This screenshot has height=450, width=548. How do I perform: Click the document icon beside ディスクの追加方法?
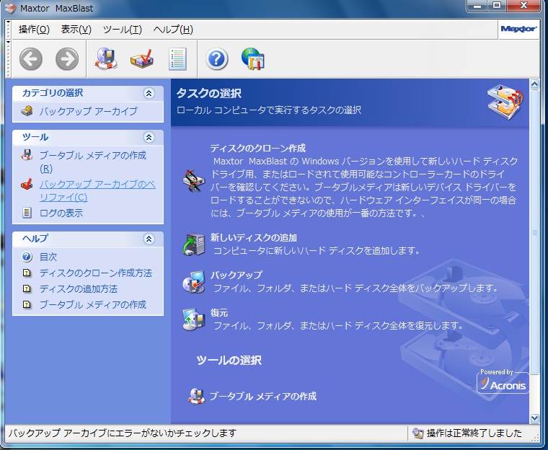[x=27, y=288]
